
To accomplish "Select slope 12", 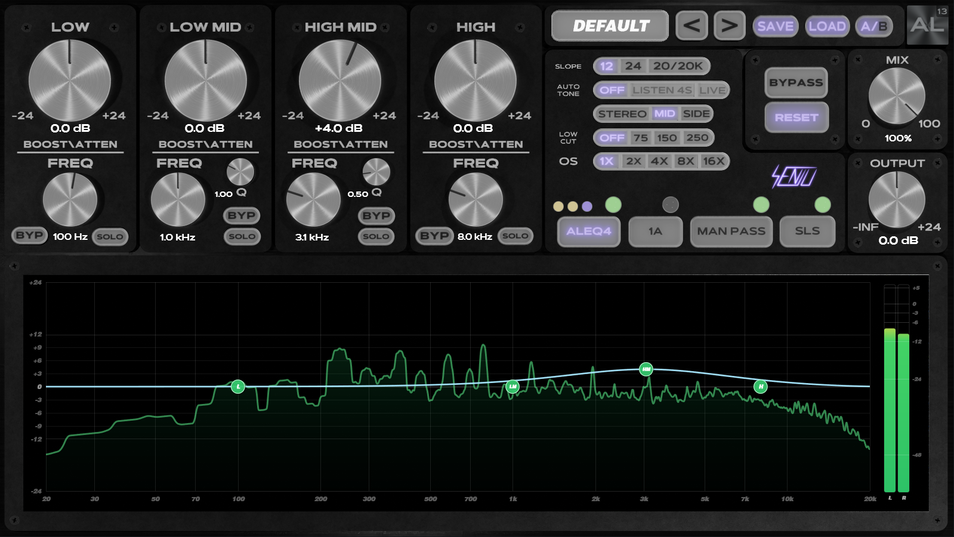I will 606,66.
